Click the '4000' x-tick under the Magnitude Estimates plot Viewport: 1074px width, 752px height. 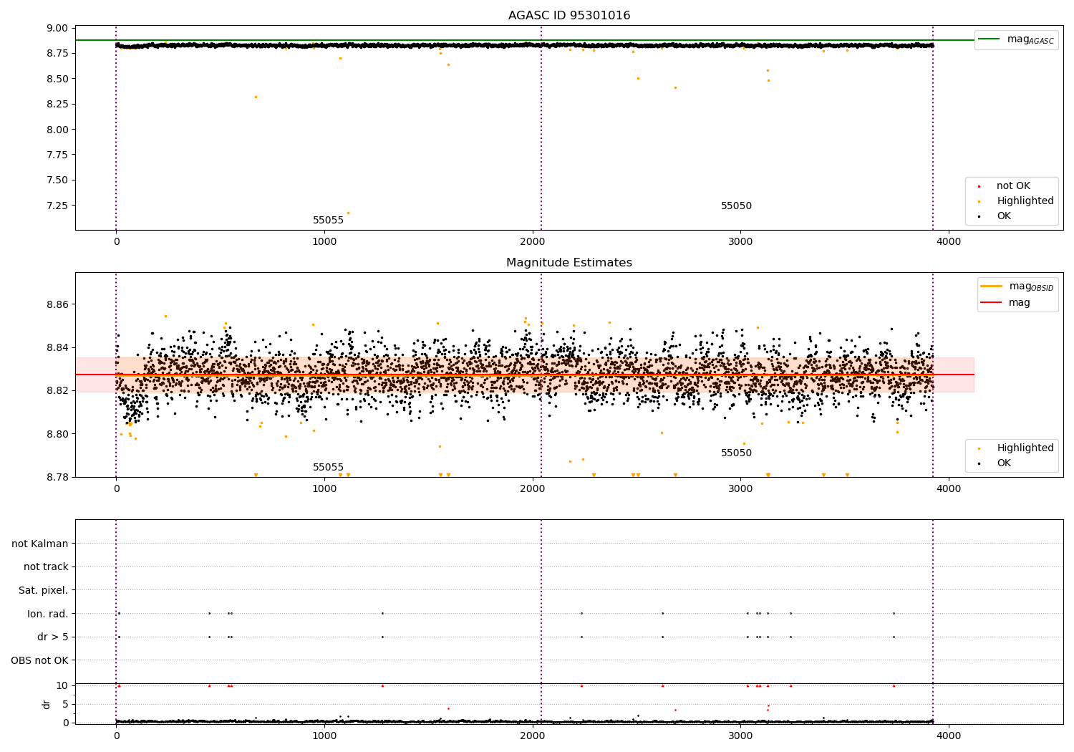(x=949, y=489)
